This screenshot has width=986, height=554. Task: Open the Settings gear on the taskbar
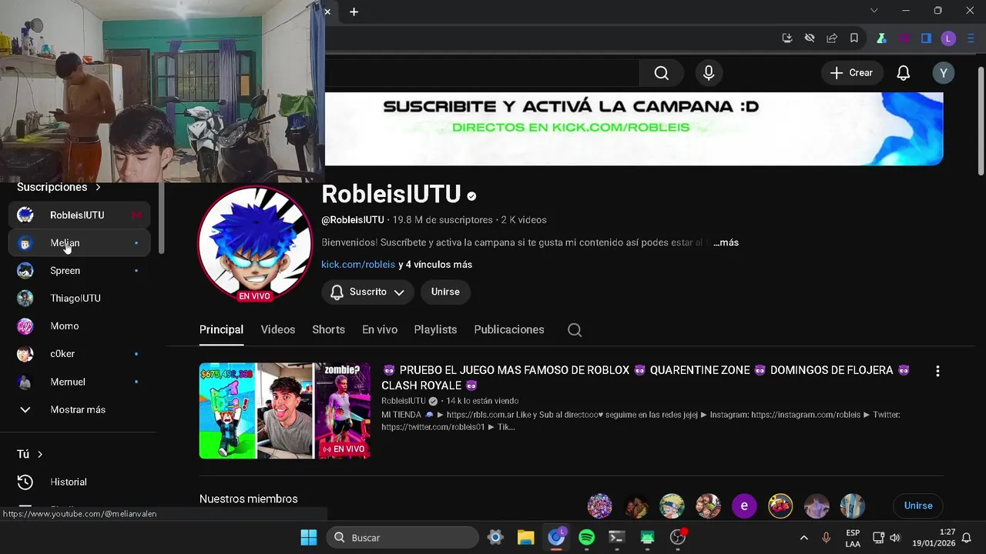[495, 537]
